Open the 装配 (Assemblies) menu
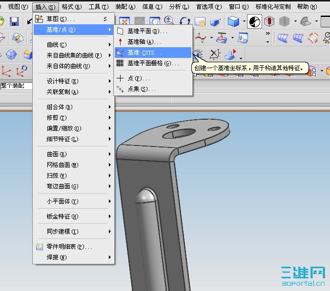The height and width of the screenshot is (291, 330). [x=125, y=7]
